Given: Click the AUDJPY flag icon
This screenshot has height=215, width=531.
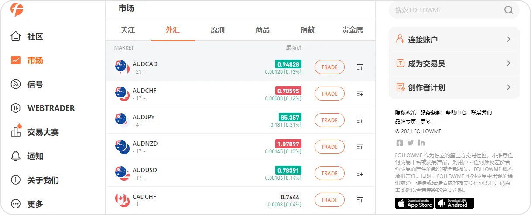Looking at the screenshot, I should (x=122, y=120).
